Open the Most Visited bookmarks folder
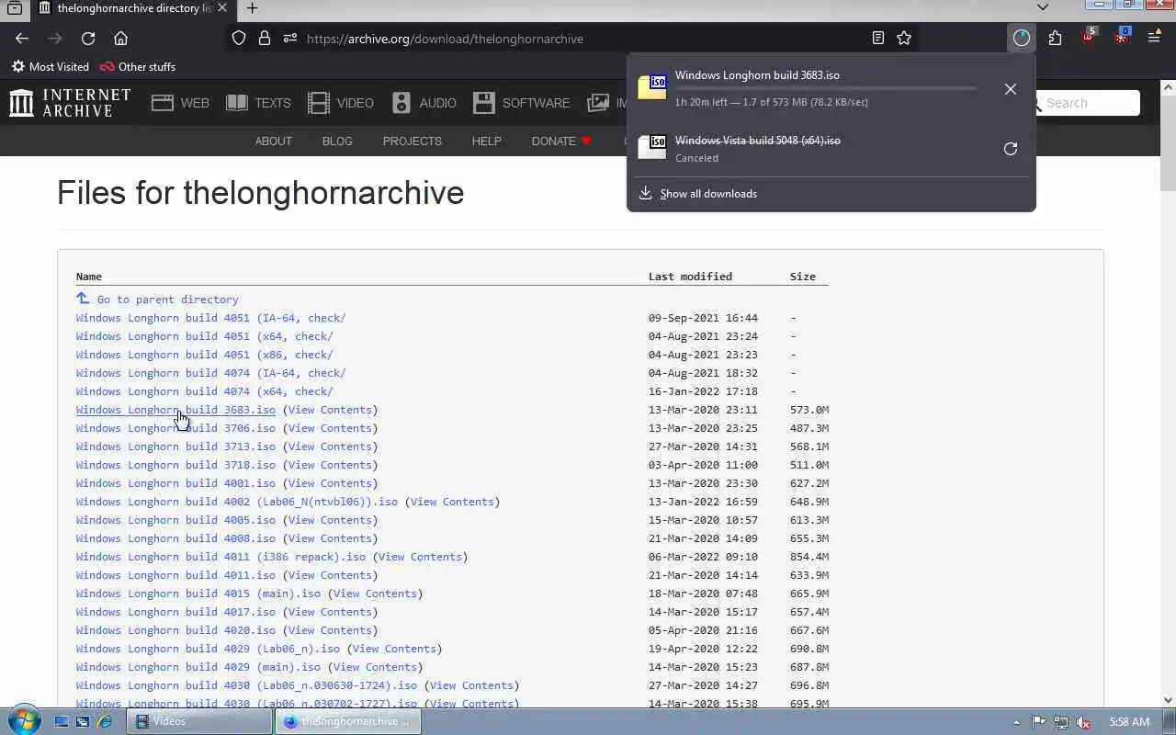The width and height of the screenshot is (1176, 735). coord(51,67)
